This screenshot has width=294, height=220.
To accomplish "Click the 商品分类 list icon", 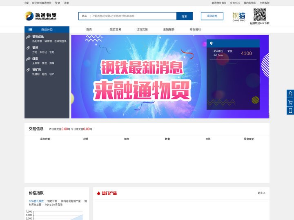I will click(30, 30).
